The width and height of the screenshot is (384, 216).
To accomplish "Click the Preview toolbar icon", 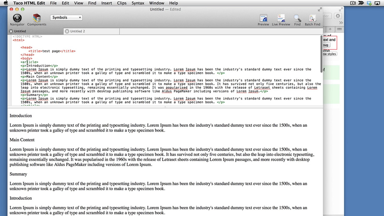I will 263,20.
